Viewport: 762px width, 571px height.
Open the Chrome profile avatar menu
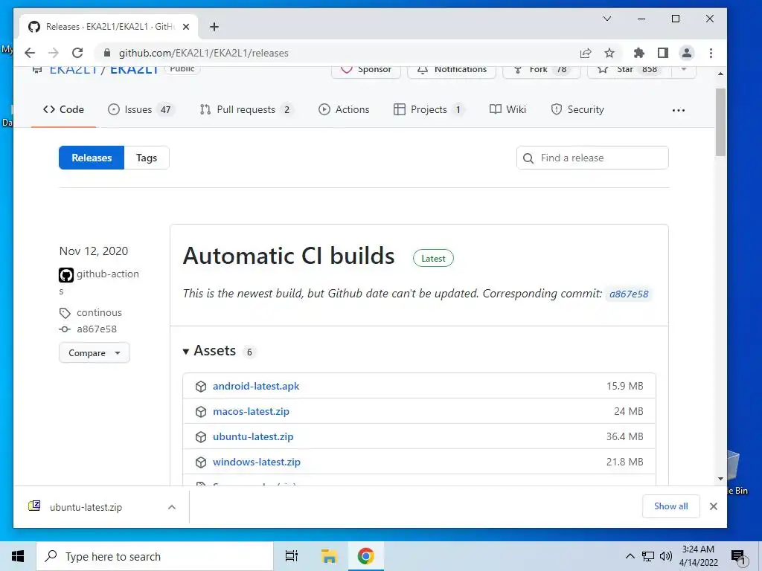click(687, 53)
